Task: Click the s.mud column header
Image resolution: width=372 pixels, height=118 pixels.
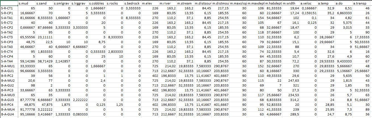Action: click(27, 3)
